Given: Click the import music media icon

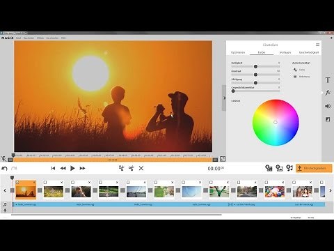Looking at the screenshot, I should point(289,168).
